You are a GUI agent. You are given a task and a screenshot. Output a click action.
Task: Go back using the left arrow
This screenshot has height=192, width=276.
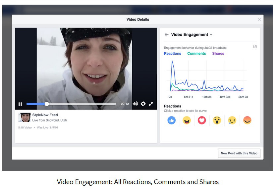(167, 35)
